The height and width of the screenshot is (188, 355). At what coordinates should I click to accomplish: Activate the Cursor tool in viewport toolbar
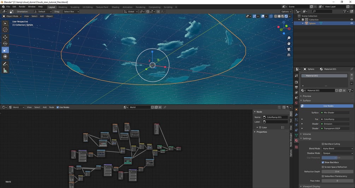(x=5, y=30)
